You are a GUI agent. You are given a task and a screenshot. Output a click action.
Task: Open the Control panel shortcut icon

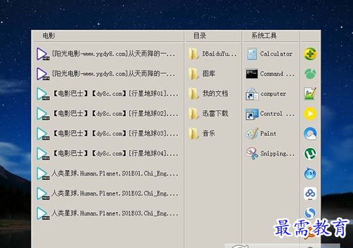pos(252,114)
